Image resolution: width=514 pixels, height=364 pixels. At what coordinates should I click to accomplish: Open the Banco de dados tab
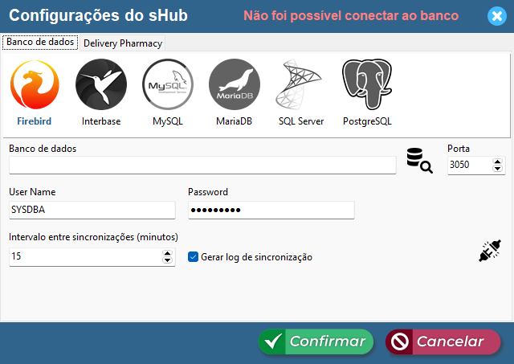[x=41, y=43]
